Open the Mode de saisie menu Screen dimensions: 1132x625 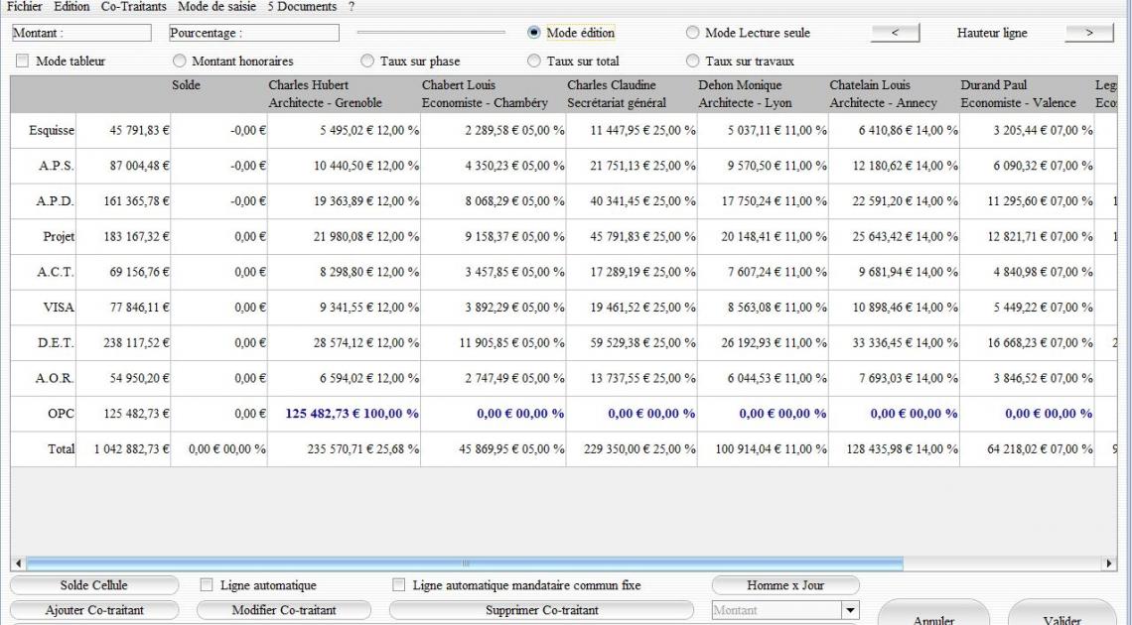[216, 7]
